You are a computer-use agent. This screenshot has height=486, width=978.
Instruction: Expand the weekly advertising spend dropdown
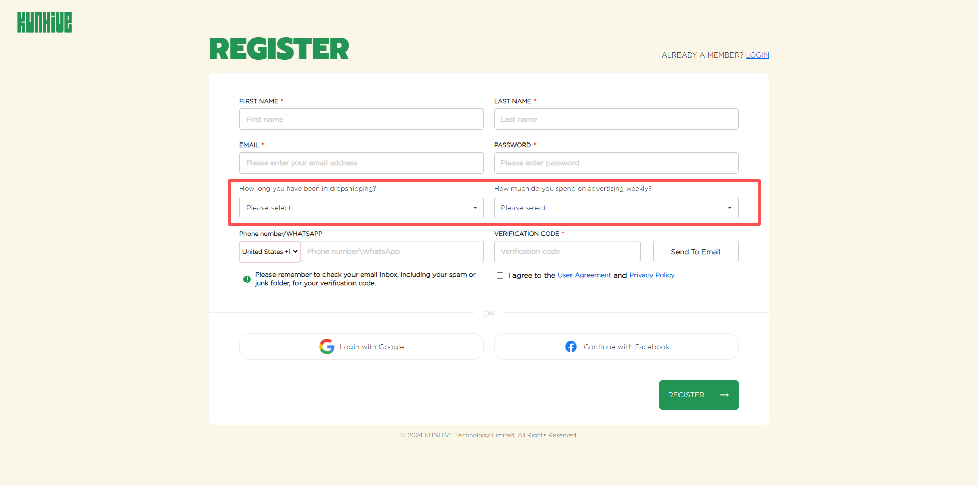click(x=616, y=208)
